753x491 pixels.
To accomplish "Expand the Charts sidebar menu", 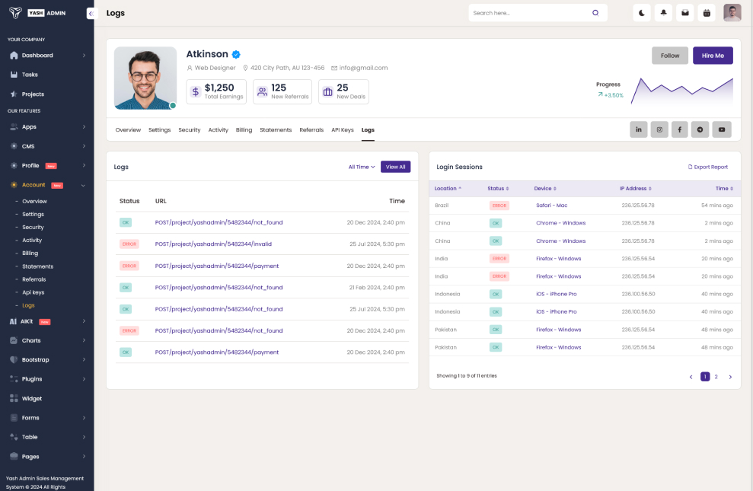I will click(x=46, y=340).
